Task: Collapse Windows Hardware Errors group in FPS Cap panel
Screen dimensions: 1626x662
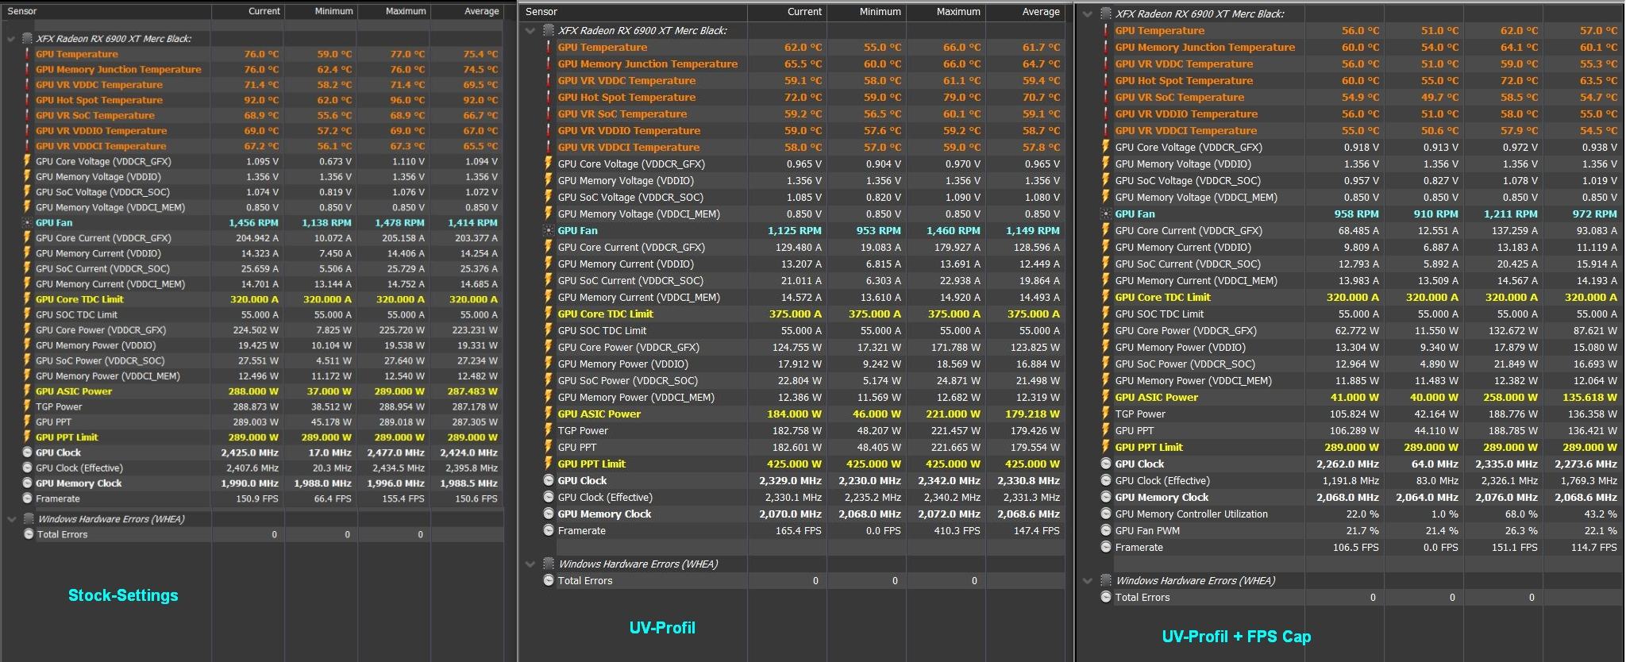Action: point(1088,581)
